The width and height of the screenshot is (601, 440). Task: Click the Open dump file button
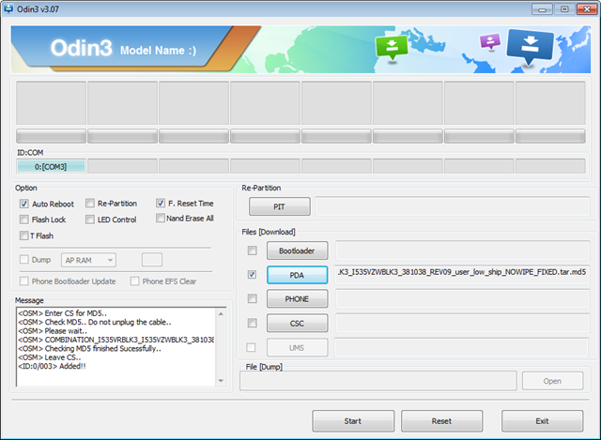point(552,381)
